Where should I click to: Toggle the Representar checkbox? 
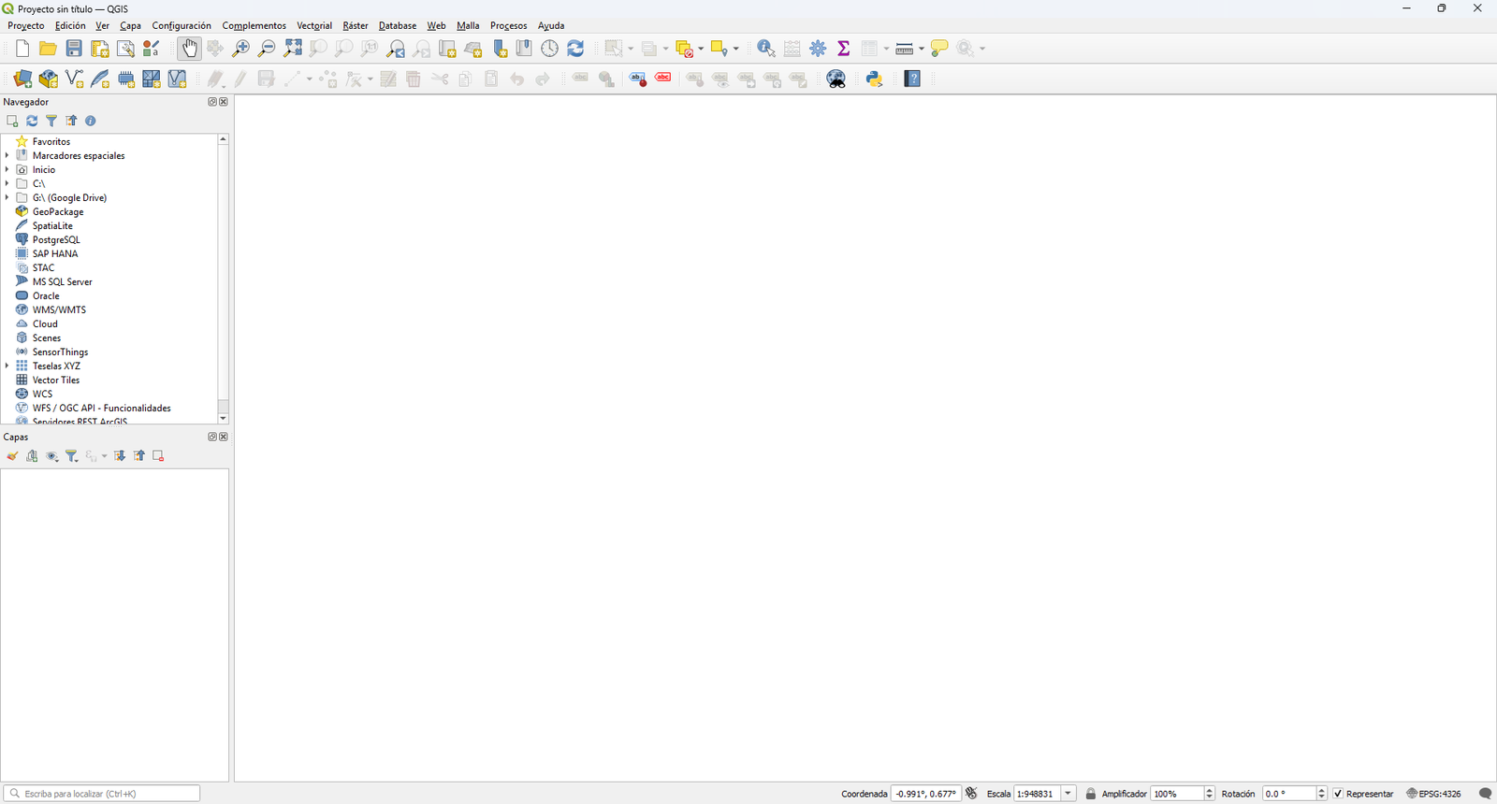1338,794
